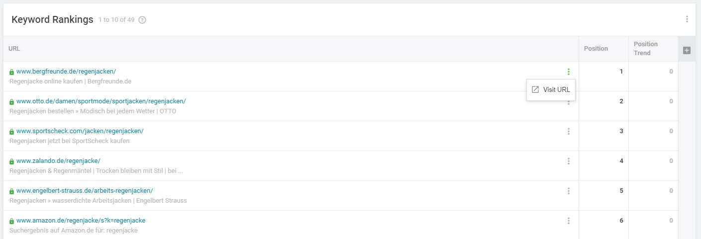Click the green lock icon for bergfreunde.de
This screenshot has height=239, width=701.
(x=12, y=72)
